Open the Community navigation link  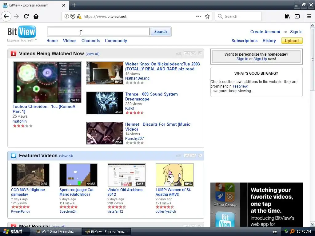coord(116,41)
